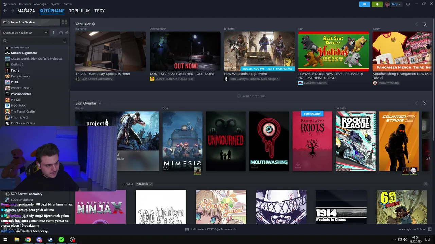Open the MIMESIS game cover
Screen dimensions: 435x244
(182, 141)
